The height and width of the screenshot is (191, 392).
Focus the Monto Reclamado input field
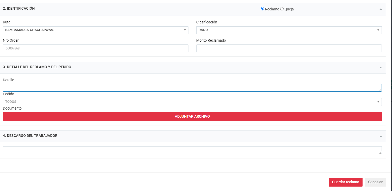(x=289, y=48)
